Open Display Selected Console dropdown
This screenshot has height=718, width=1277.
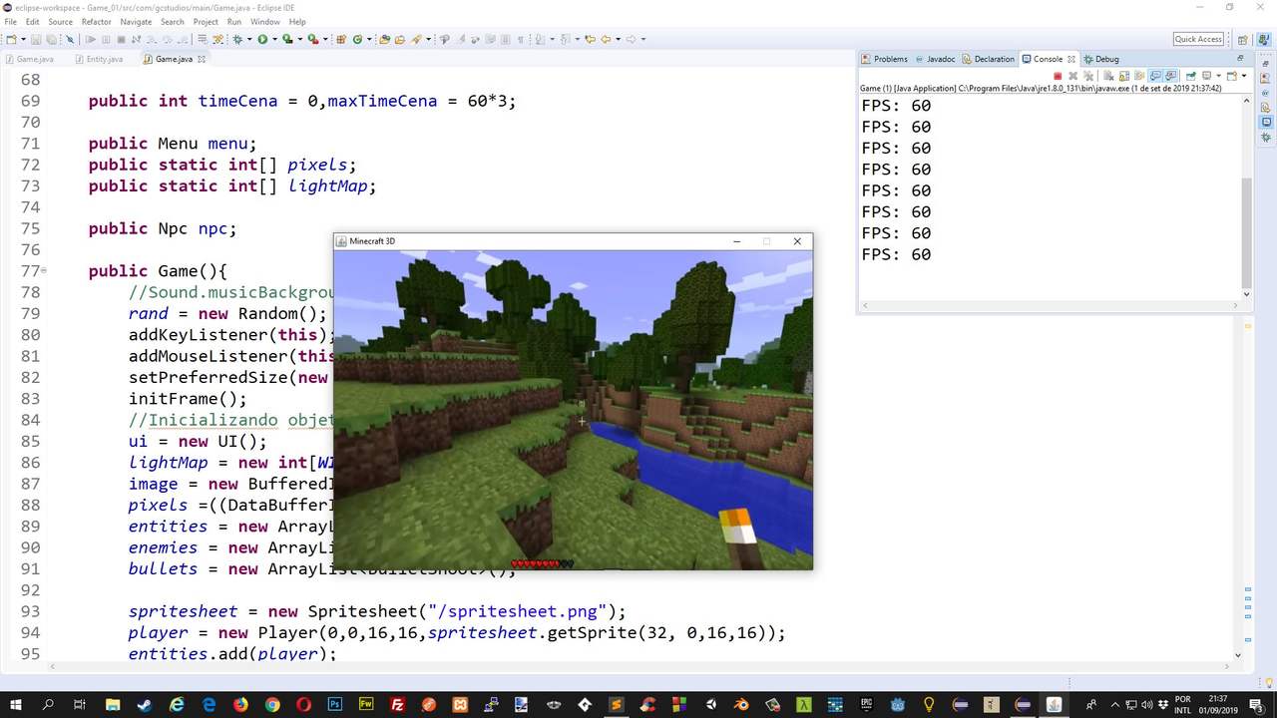coord(1218,76)
